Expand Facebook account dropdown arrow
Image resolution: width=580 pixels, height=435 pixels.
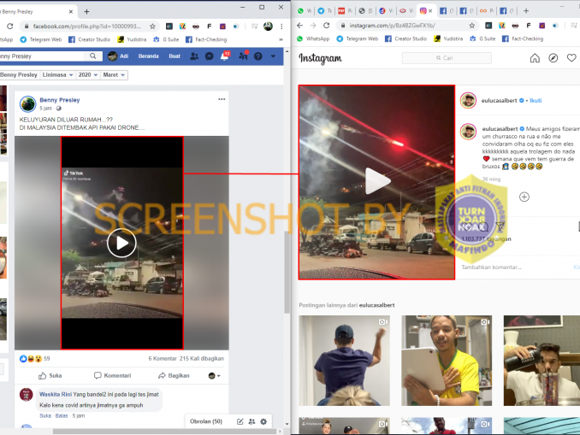pos(273,56)
